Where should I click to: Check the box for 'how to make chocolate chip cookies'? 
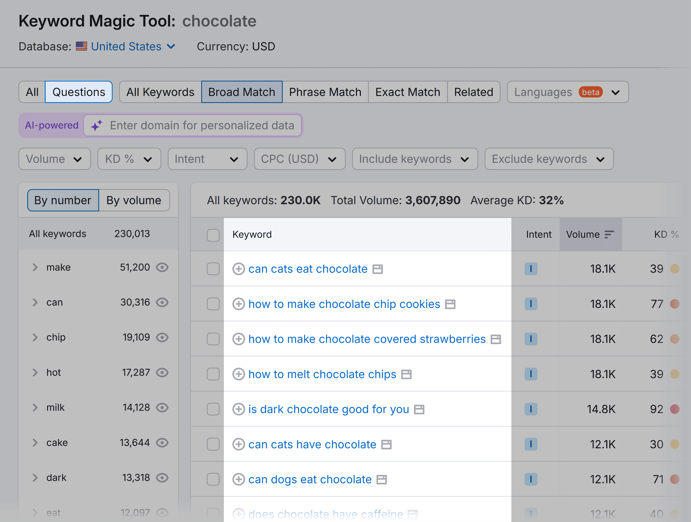coord(213,304)
